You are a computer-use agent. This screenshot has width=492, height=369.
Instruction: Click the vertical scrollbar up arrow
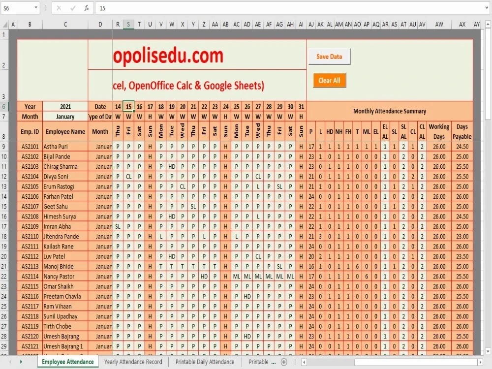pyautogui.click(x=488, y=24)
